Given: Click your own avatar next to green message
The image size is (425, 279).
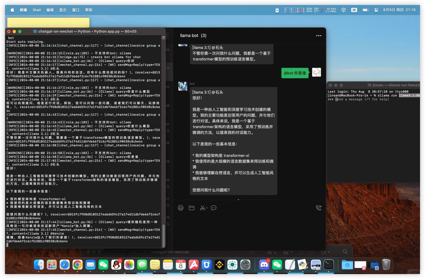Looking at the screenshot, I should coord(317,72).
